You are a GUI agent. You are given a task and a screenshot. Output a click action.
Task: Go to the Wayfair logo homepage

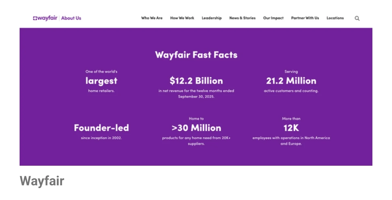coord(45,18)
